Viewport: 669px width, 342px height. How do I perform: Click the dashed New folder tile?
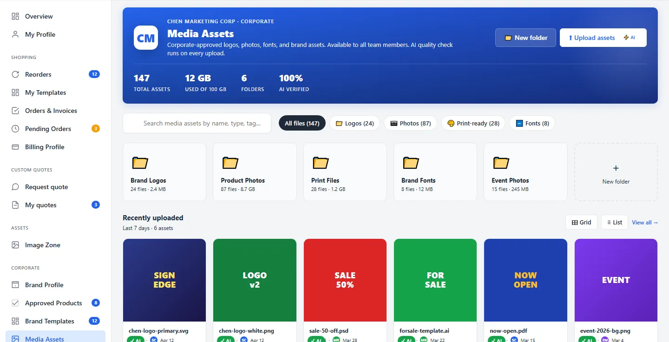click(x=616, y=172)
